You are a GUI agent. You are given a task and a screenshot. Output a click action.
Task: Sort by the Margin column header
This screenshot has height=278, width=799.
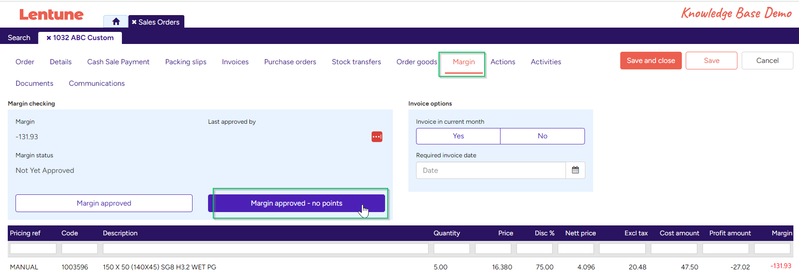click(782, 233)
